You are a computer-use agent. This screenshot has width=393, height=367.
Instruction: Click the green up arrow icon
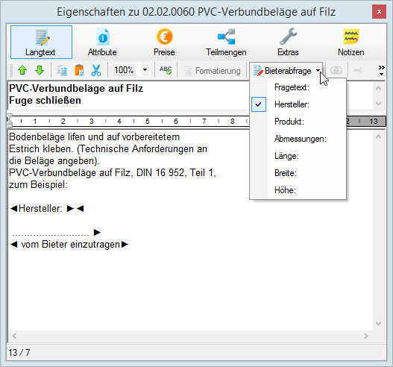(x=22, y=70)
